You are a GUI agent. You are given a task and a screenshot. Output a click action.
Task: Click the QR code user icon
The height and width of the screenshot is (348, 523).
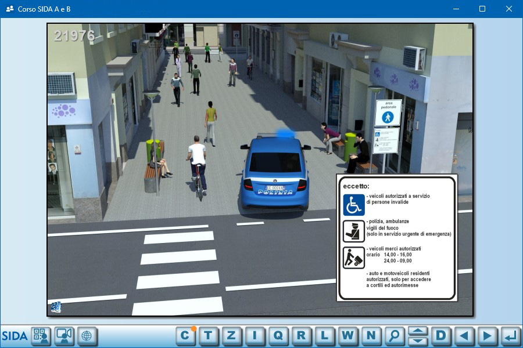point(41,336)
